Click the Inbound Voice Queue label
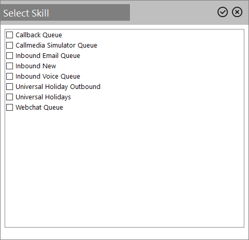249x240 pixels. tap(48, 77)
